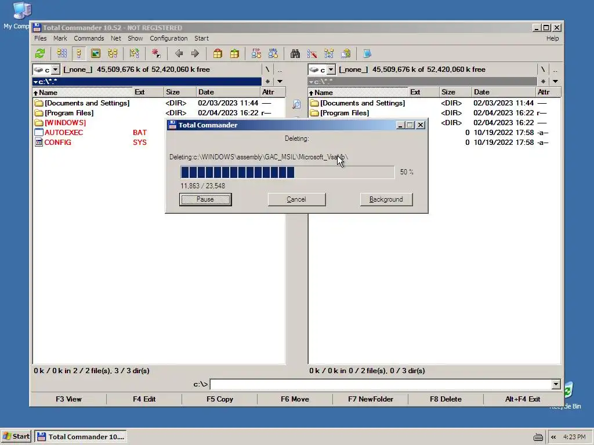The height and width of the screenshot is (445, 594).
Task: Show the directory tree icon
Action: [x=113, y=53]
